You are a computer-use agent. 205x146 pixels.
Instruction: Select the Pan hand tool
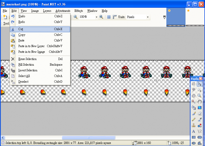200,102
